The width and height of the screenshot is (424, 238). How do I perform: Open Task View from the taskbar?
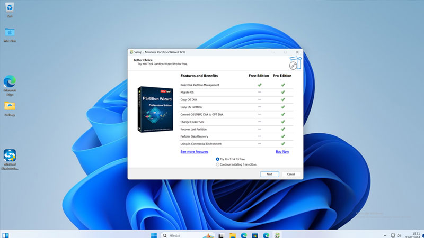[221, 235]
